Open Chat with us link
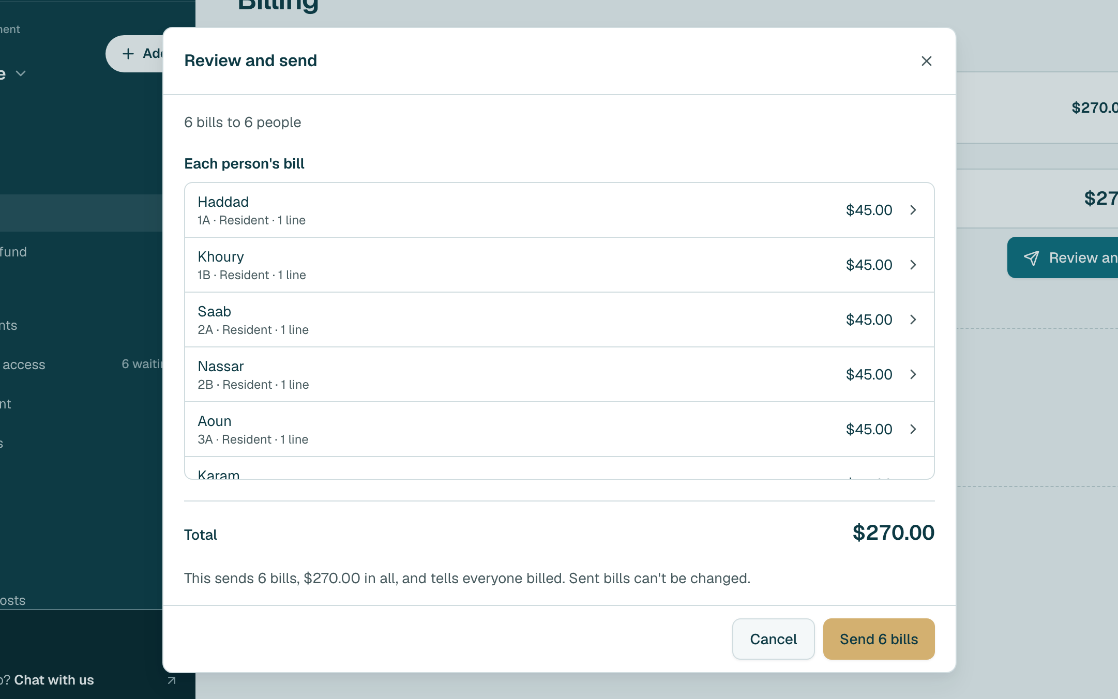Screen dimensions: 1118x699 [x=54, y=680]
